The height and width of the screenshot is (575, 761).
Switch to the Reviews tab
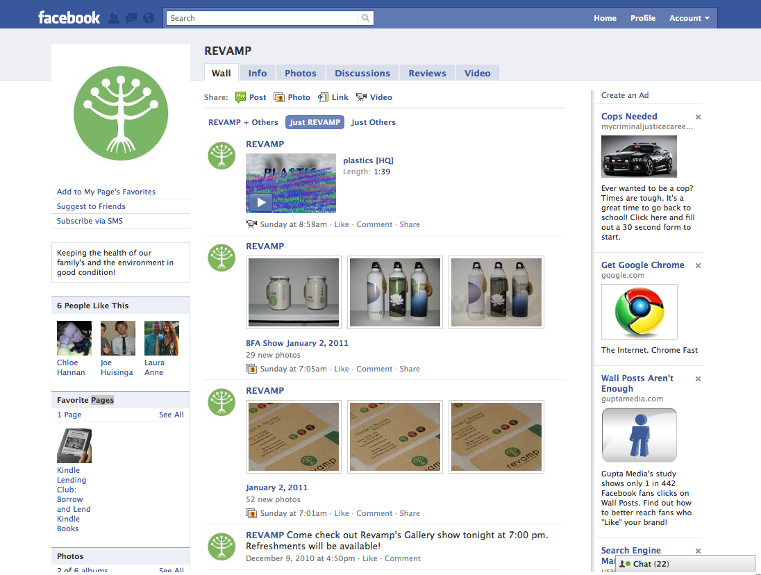pos(427,73)
